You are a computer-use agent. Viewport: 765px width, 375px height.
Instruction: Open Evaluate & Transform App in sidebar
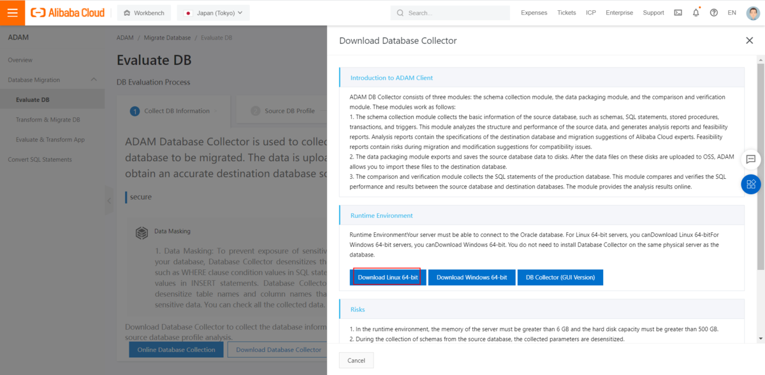50,139
